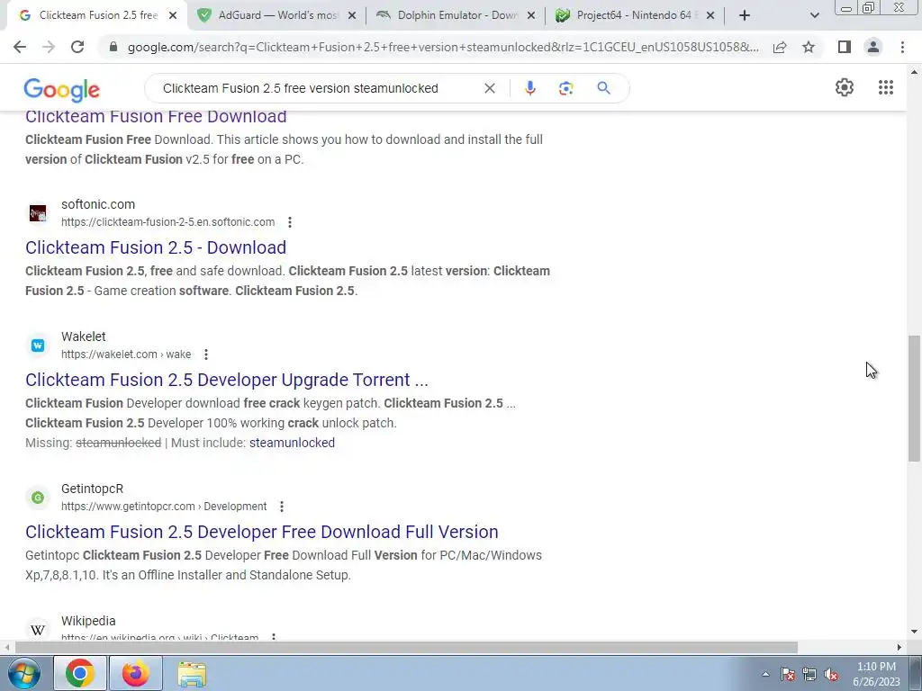This screenshot has height=691, width=922.
Task: Click the scroll-down arrow on vertical scrollbar
Action: [914, 632]
